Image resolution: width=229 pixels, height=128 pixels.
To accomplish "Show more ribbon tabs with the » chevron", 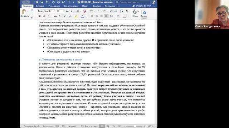I will coord(118,6).
